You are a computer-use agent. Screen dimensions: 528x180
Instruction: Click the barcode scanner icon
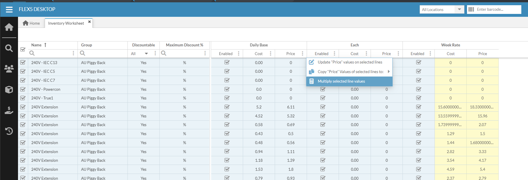point(471,10)
